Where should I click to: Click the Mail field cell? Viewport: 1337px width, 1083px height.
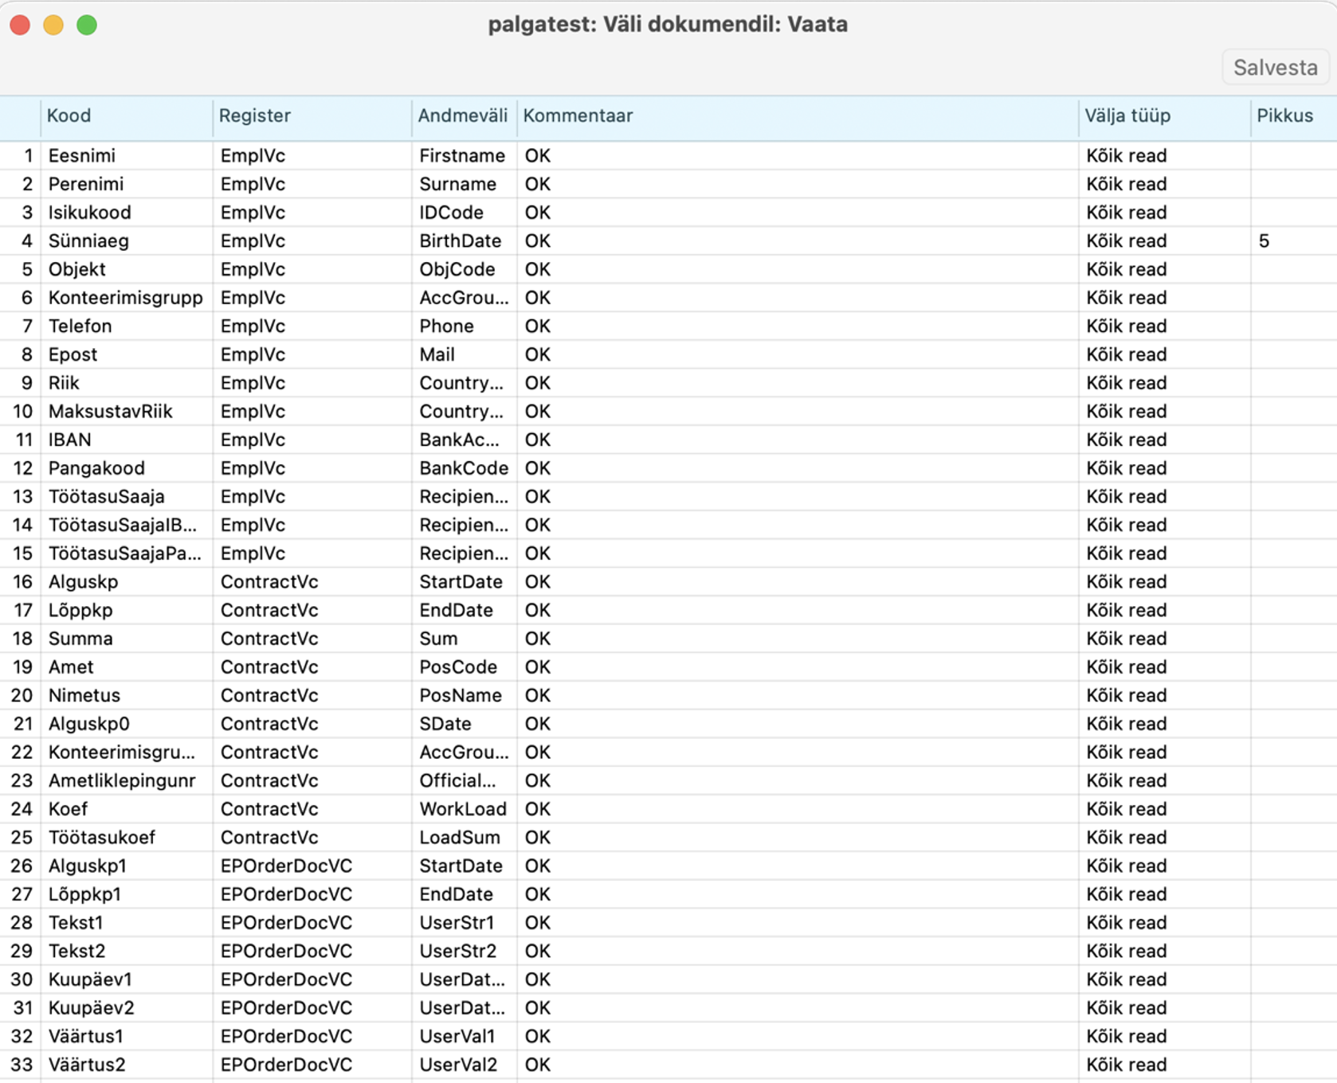[x=465, y=355]
